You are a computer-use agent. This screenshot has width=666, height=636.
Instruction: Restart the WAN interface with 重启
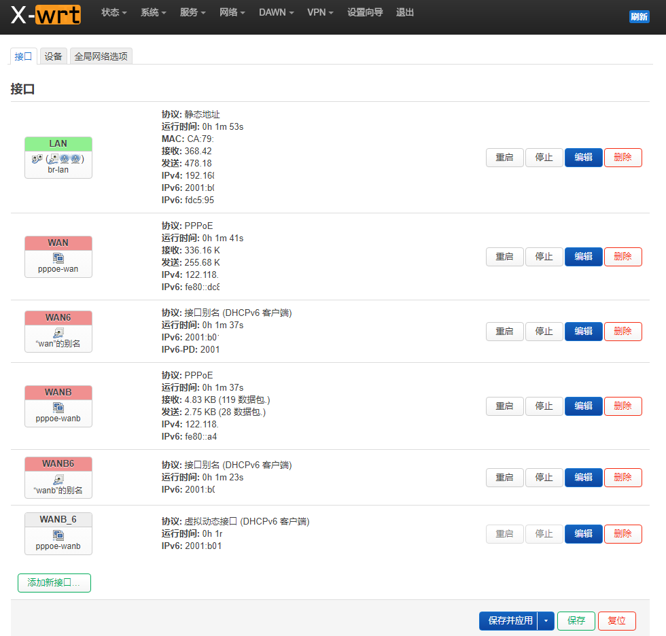[x=504, y=256]
